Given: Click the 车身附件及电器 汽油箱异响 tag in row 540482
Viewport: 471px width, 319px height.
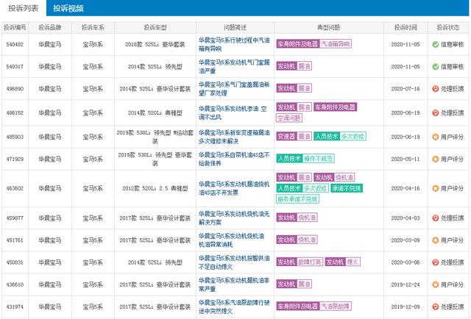Looking at the screenshot, I should pyautogui.click(x=314, y=44).
